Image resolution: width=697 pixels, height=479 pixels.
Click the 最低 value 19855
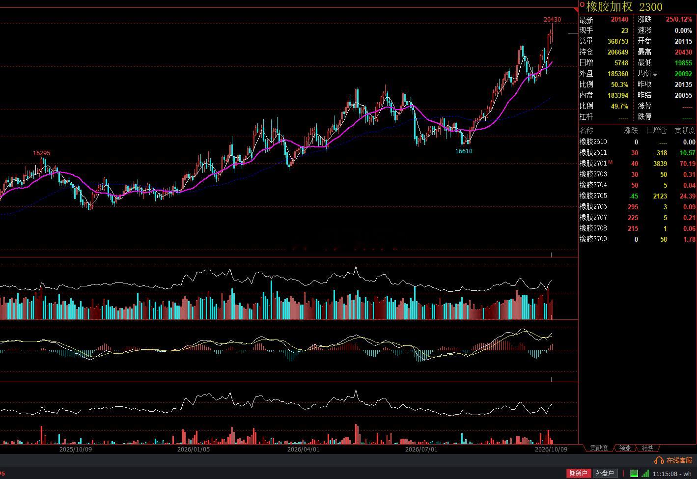[683, 63]
